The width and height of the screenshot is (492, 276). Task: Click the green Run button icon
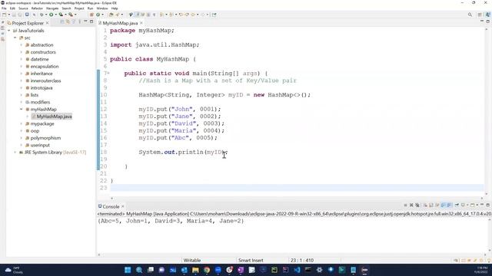pyautogui.click(x=52, y=15)
